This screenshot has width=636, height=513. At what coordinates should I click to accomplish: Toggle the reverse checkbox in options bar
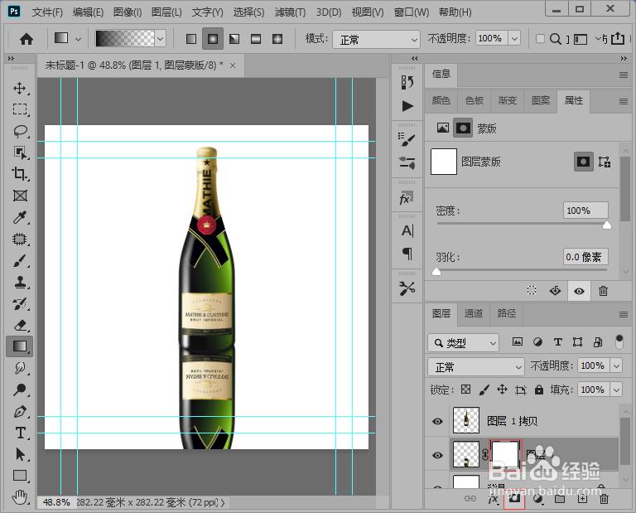click(x=540, y=39)
